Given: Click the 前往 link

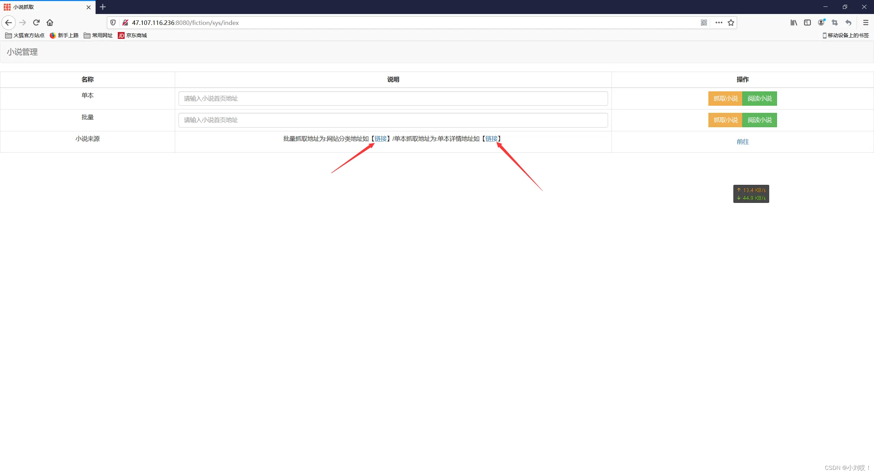Looking at the screenshot, I should click(x=743, y=142).
